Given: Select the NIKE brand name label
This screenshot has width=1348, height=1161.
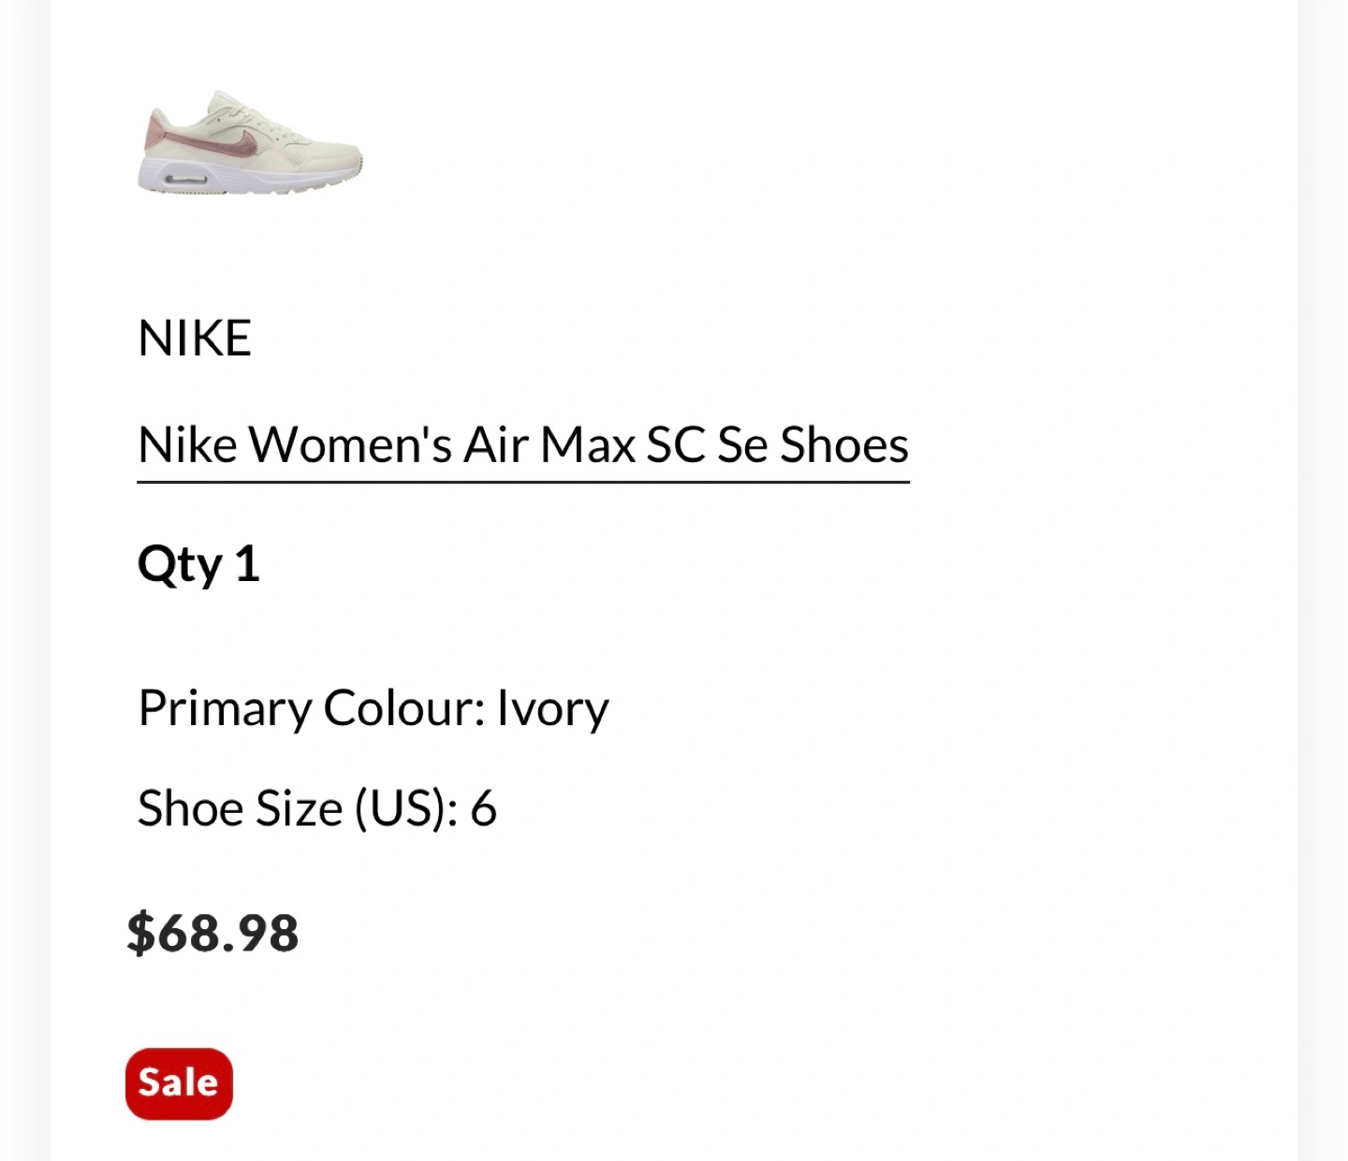Looking at the screenshot, I should [195, 338].
